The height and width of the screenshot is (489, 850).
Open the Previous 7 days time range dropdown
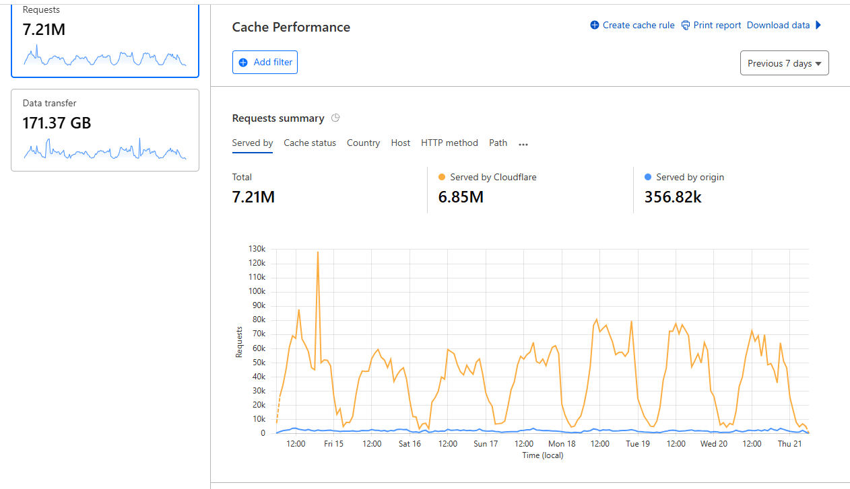784,63
